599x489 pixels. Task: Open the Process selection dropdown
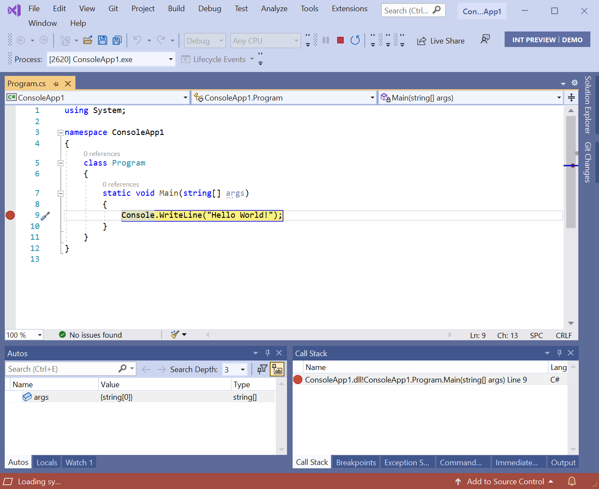click(111, 59)
